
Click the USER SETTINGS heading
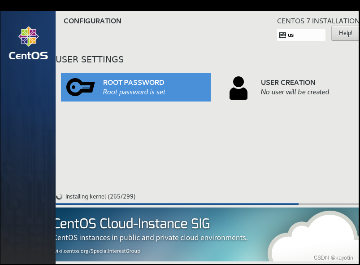point(90,59)
